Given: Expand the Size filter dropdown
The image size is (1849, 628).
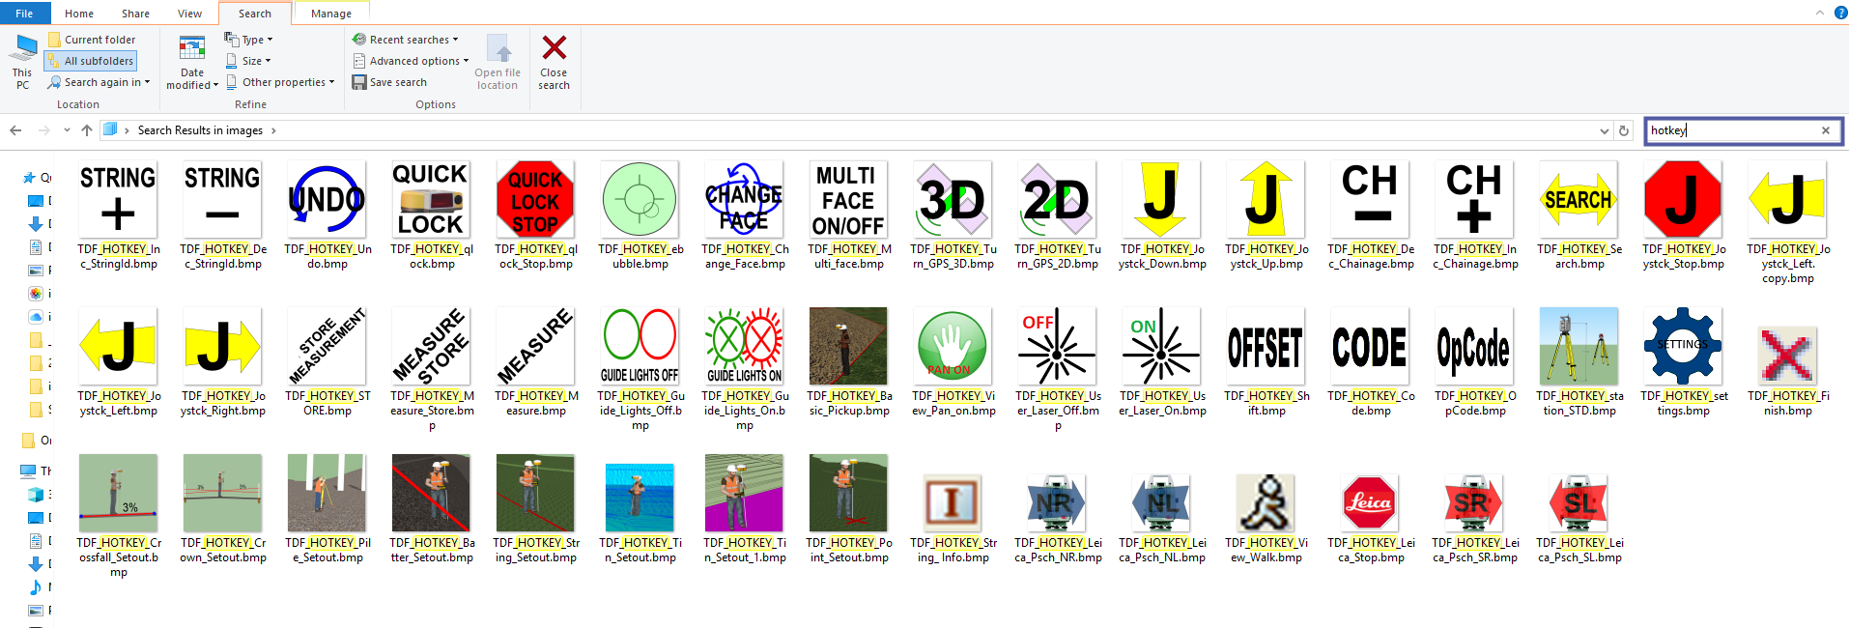Looking at the screenshot, I should [248, 61].
